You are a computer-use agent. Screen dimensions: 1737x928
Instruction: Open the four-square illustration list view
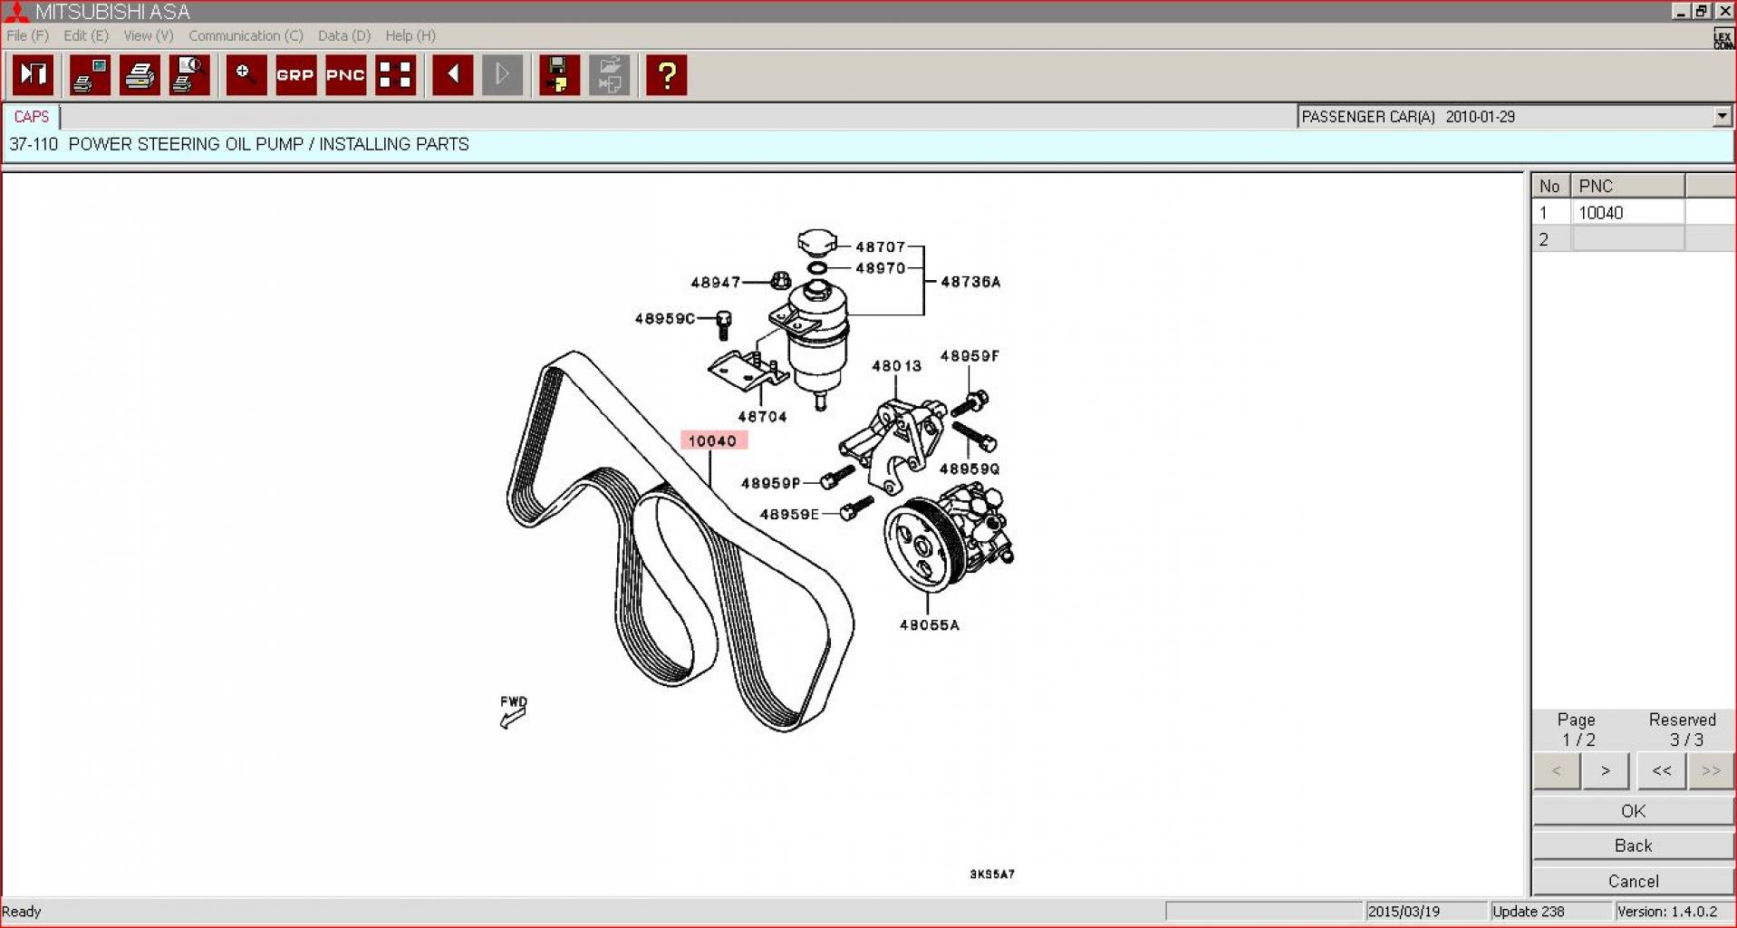click(x=395, y=75)
